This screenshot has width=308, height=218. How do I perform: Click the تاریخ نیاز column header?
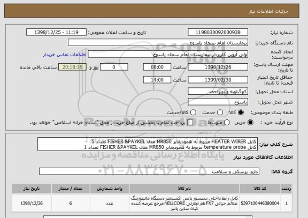pyautogui.click(x=32, y=189)
